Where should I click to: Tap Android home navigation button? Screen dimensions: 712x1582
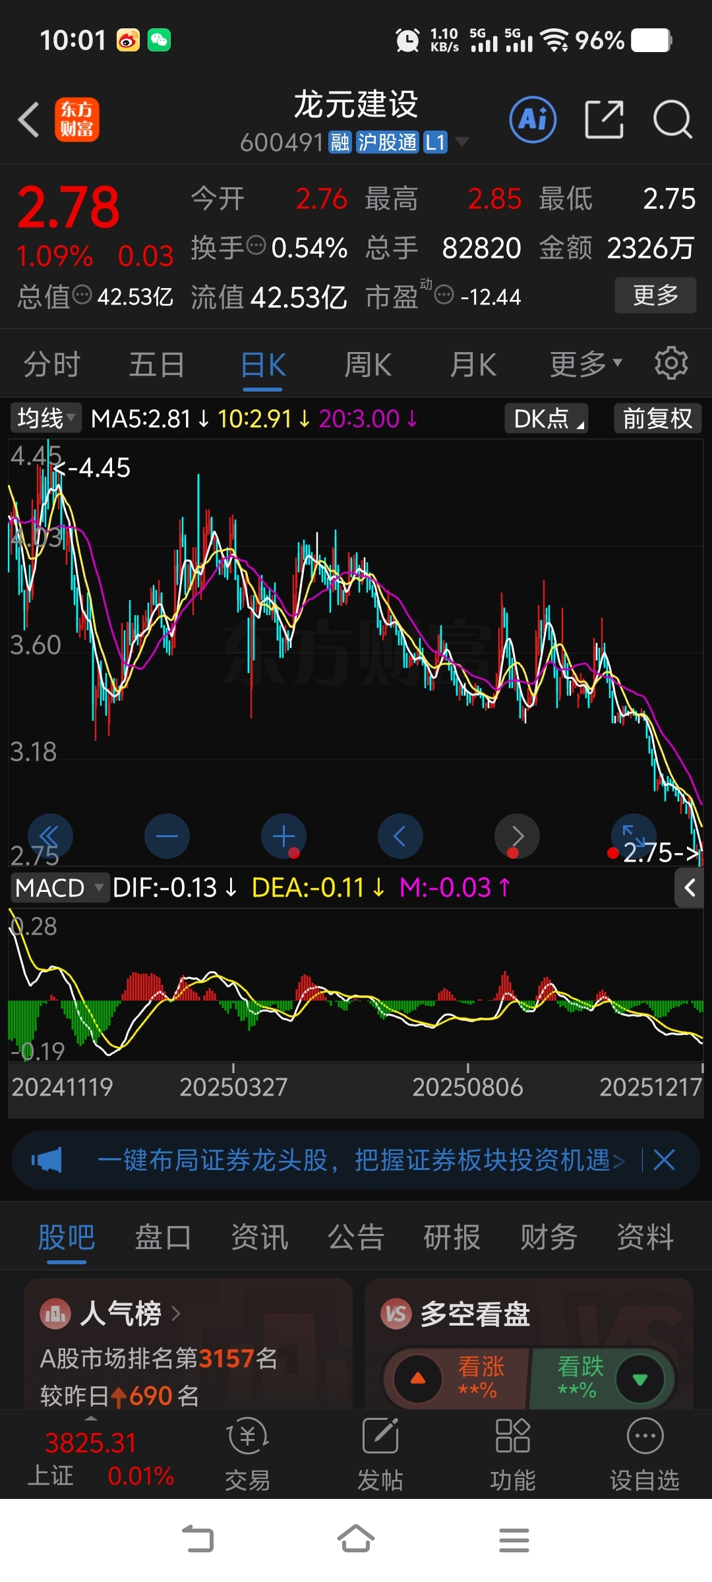point(356,1540)
